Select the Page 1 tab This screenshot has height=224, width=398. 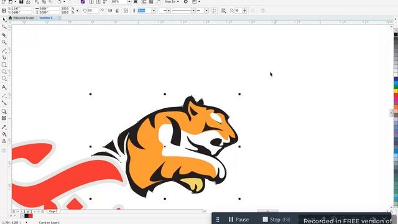click(53, 212)
